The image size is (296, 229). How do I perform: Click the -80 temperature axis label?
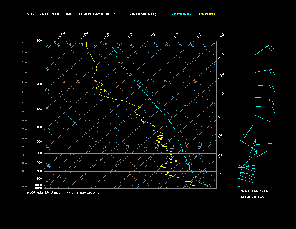pyautogui.click(x=130, y=36)
